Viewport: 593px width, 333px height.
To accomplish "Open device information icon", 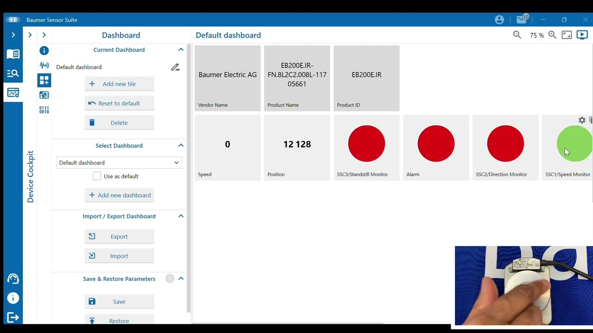I will point(44,50).
